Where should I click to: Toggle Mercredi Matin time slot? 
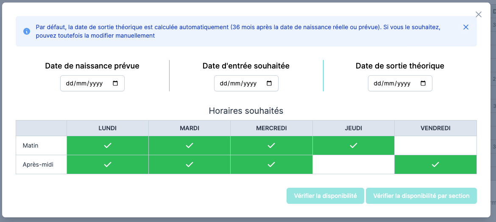271,145
